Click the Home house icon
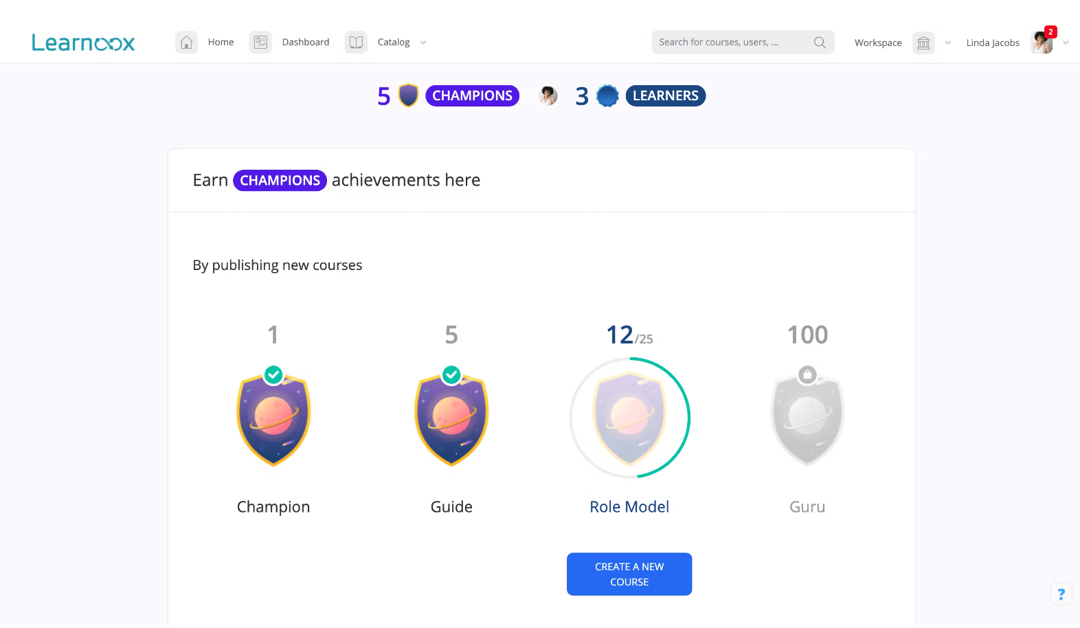The height and width of the screenshot is (628, 1080). pos(186,43)
